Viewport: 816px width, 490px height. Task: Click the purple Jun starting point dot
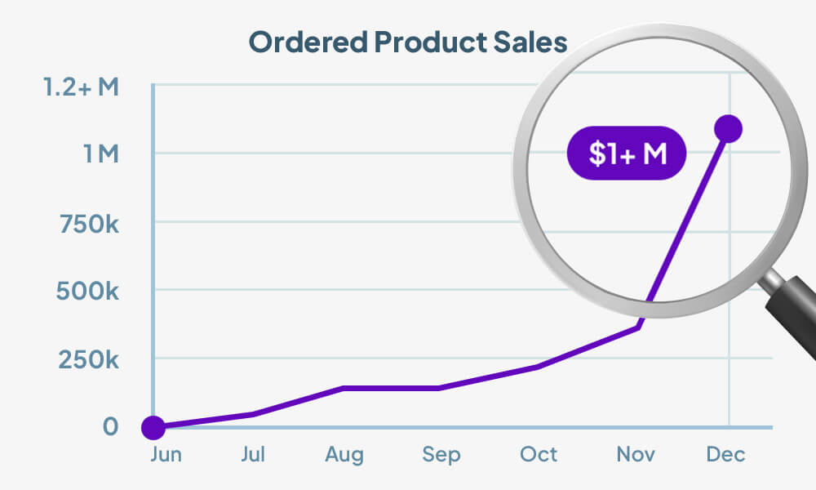[153, 426]
